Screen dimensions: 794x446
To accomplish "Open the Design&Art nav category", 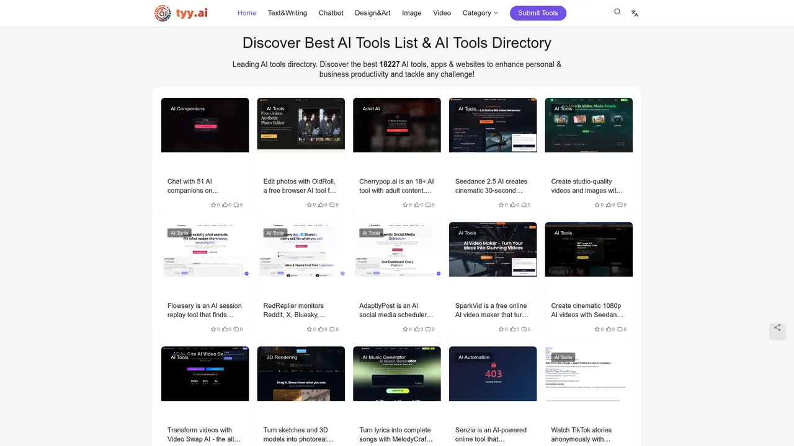I will pyautogui.click(x=373, y=13).
